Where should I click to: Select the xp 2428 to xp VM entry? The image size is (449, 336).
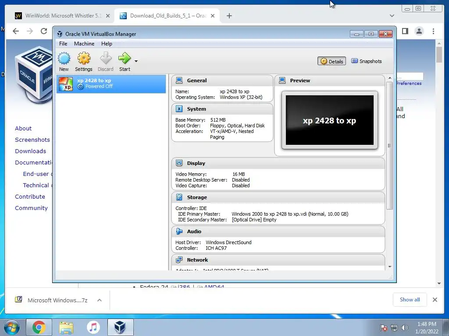[x=111, y=84]
